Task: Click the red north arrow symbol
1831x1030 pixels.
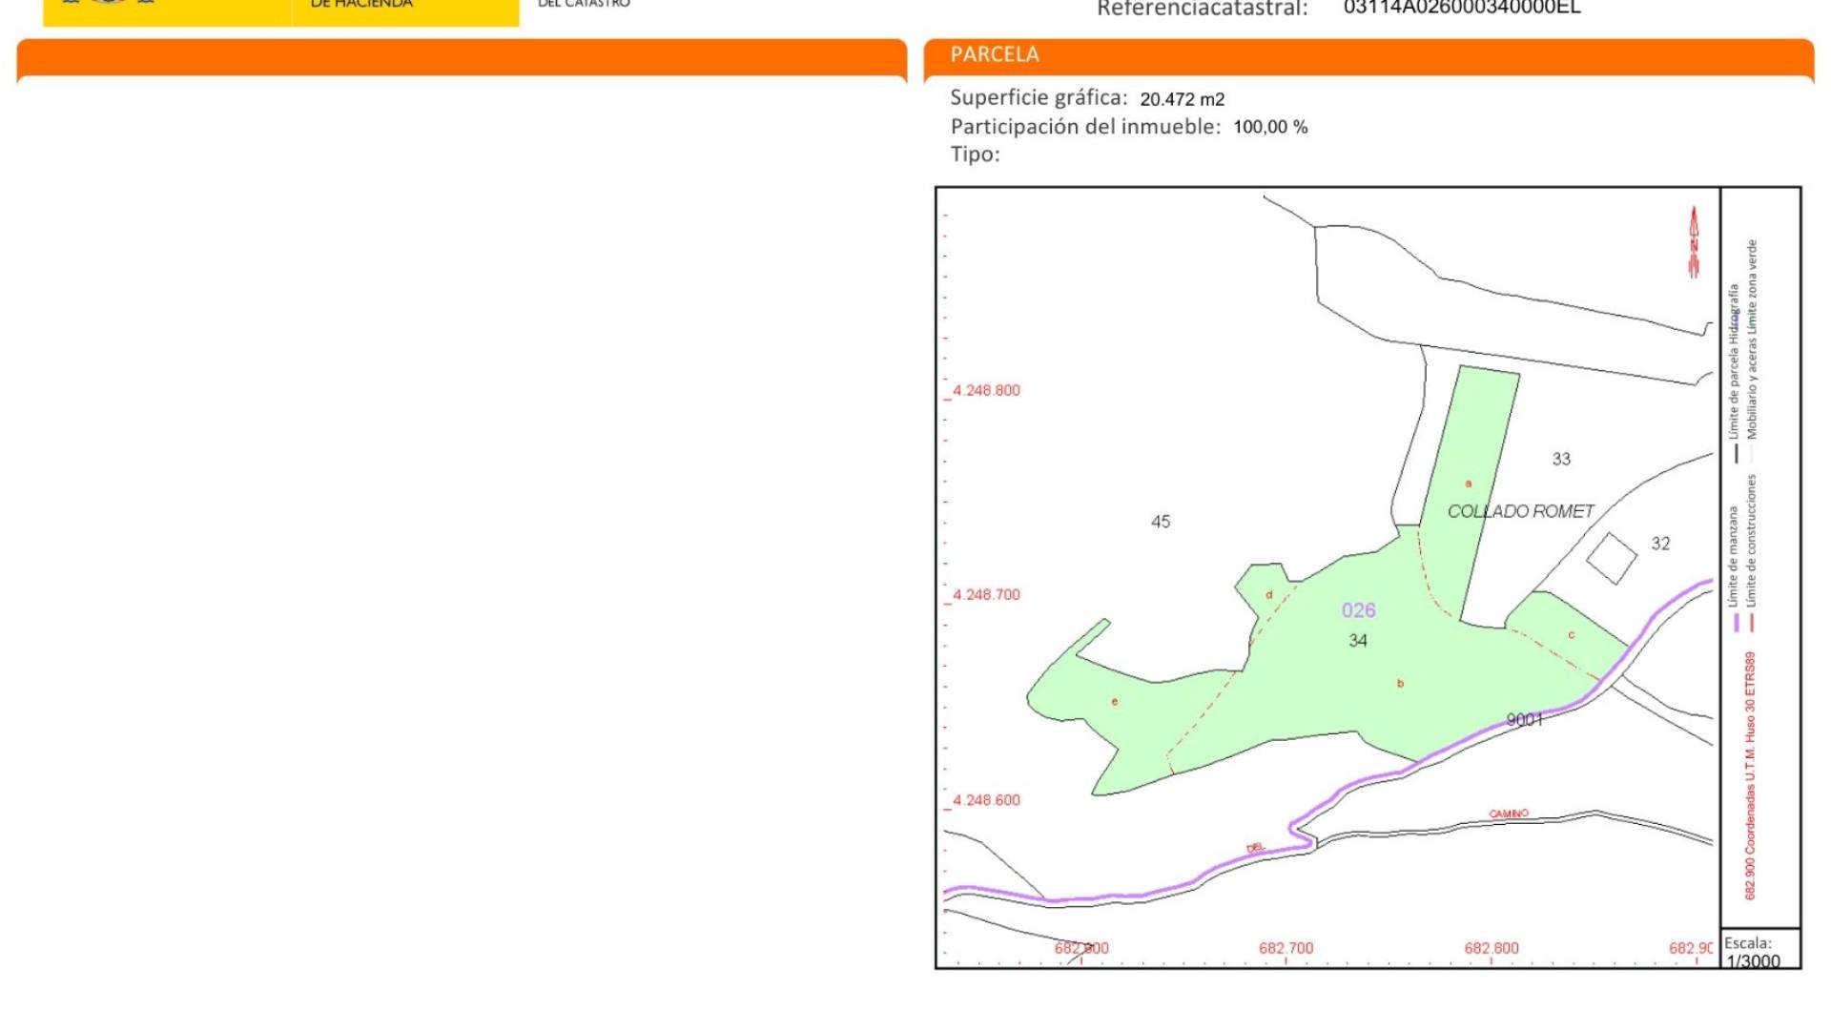Action: pos(1694,242)
